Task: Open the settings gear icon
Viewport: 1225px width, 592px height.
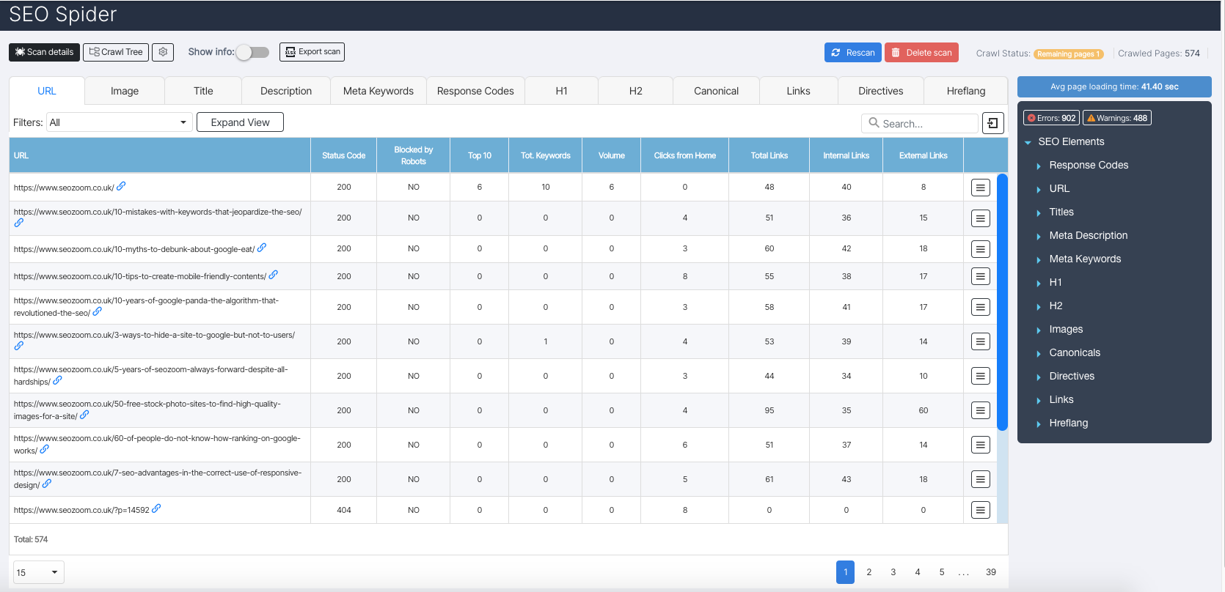Action: (163, 52)
